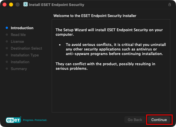Go to the License step
The image size is (176, 127).
tap(17, 41)
